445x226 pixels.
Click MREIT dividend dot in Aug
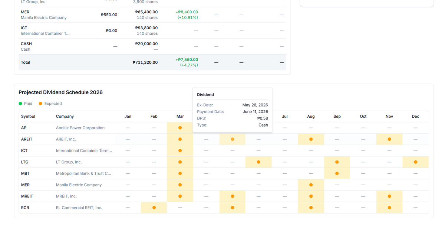311,196
